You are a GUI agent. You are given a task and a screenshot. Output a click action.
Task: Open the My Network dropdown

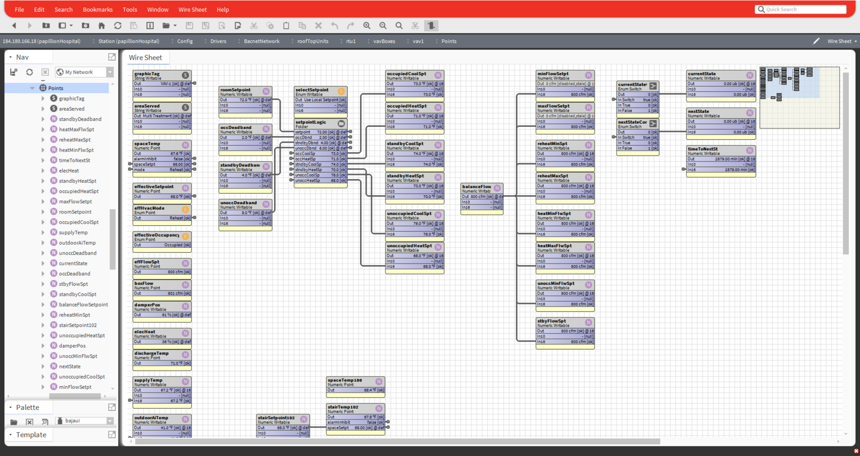tap(110, 72)
